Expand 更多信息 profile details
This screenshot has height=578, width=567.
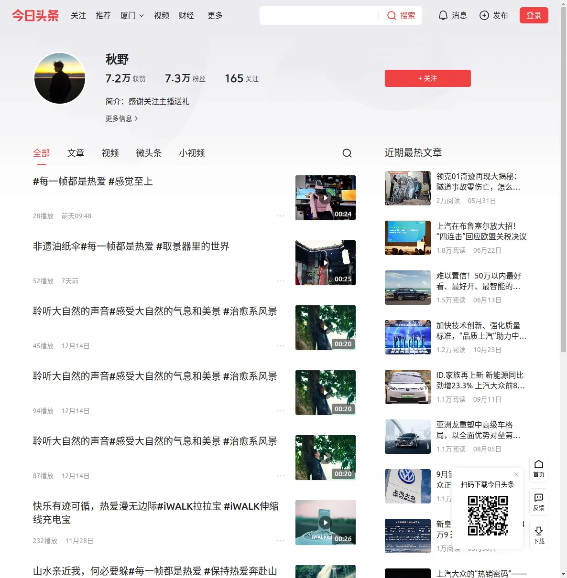[x=122, y=118]
